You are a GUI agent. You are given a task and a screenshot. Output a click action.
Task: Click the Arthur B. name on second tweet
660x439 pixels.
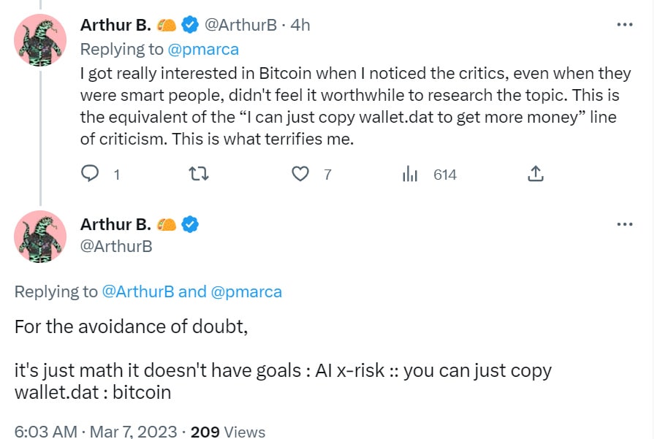point(115,224)
